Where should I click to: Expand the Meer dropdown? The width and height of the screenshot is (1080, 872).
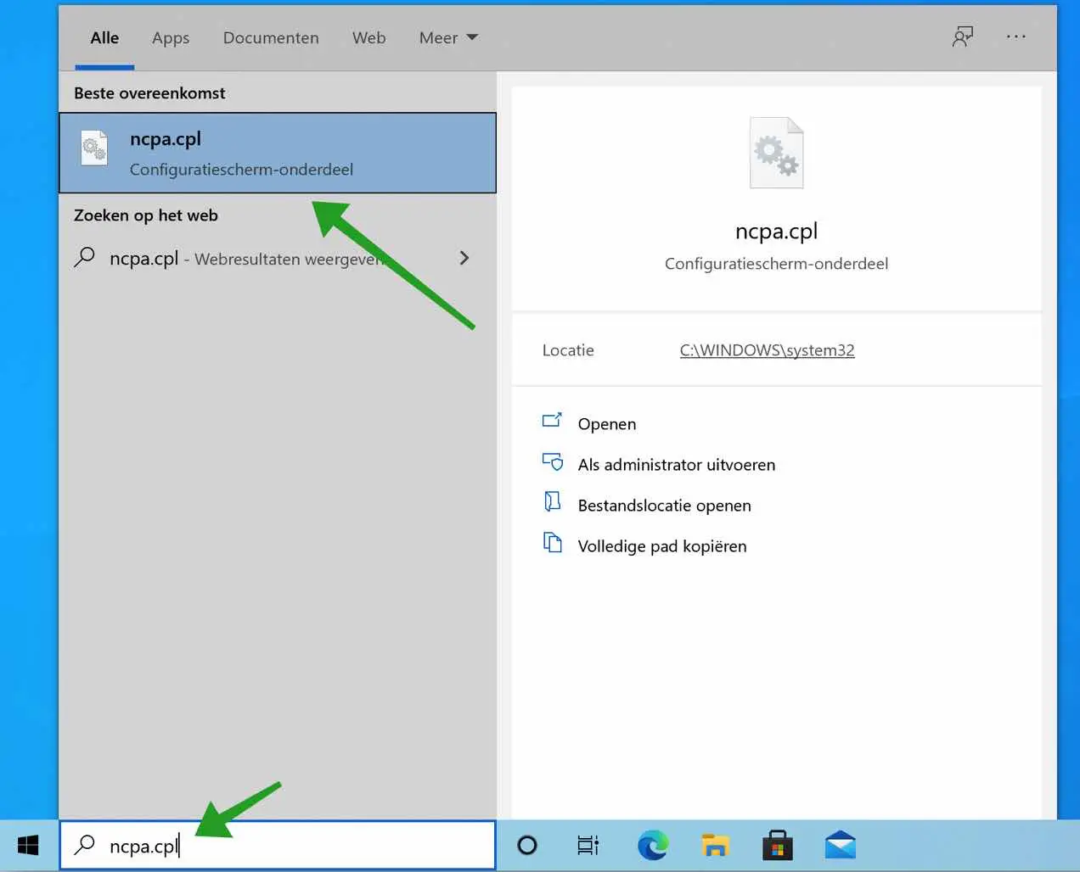448,38
